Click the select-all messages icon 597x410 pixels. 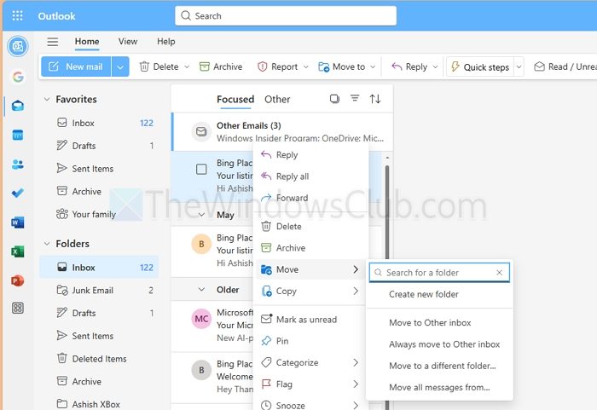click(334, 99)
